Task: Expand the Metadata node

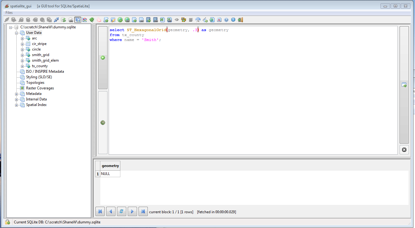Action: tap(17, 94)
